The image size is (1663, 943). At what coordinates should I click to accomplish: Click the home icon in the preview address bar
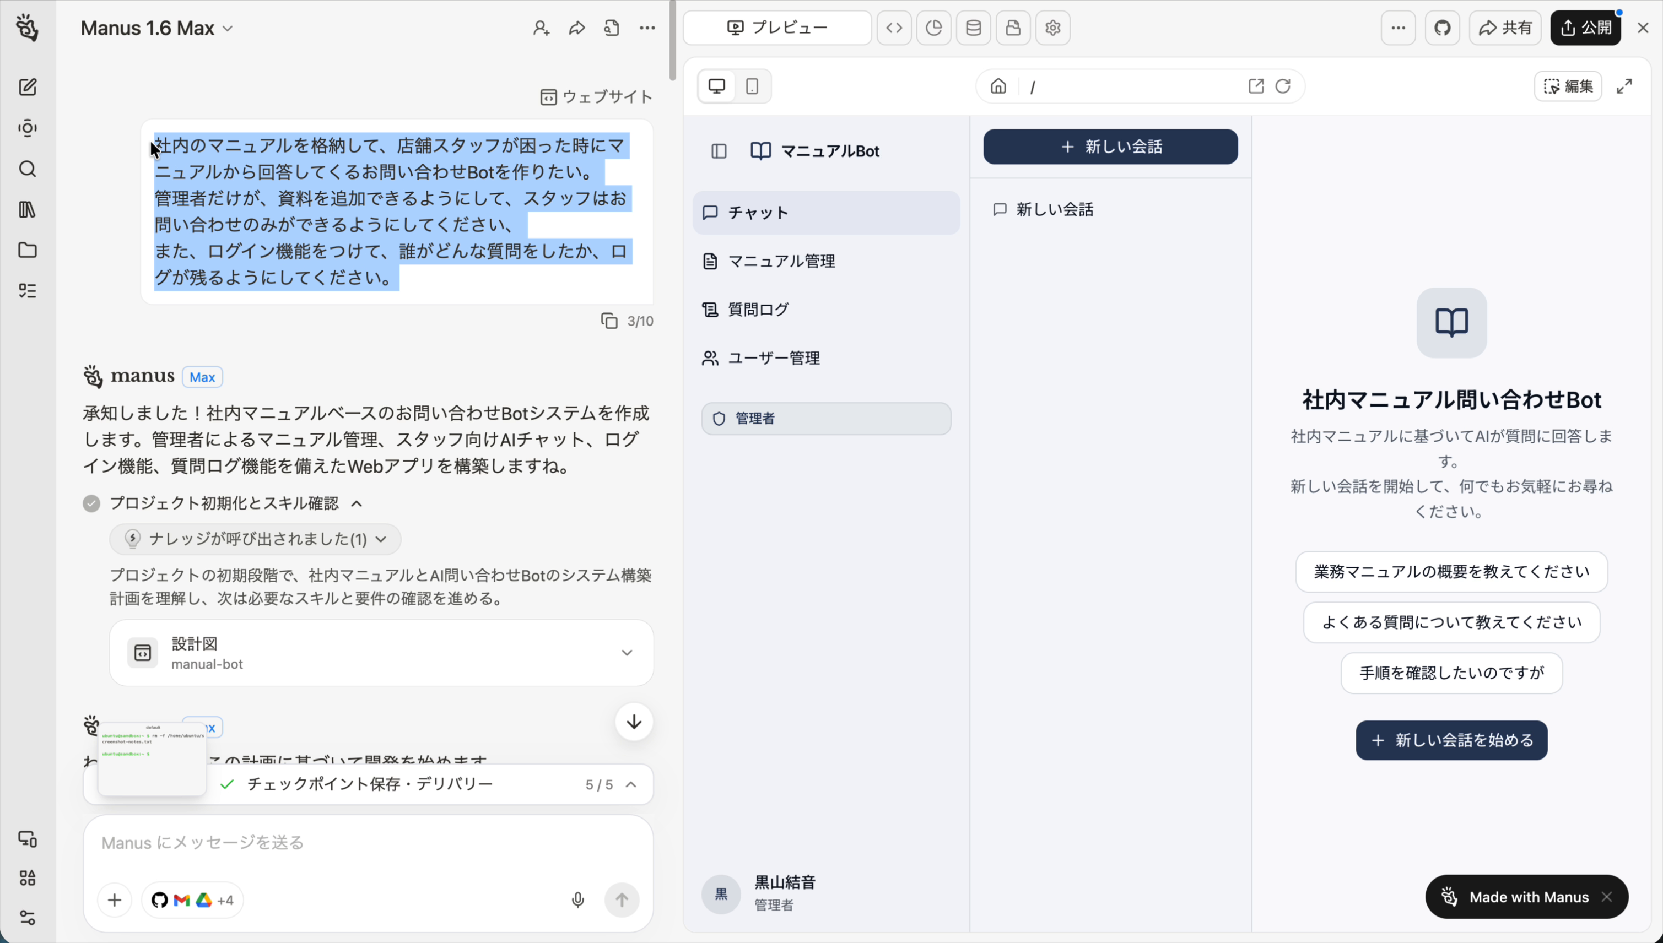point(998,85)
